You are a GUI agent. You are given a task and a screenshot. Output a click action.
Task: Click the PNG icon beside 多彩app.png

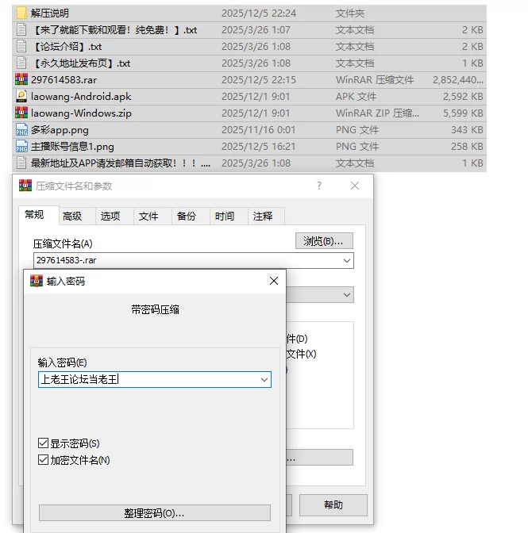[x=21, y=129]
